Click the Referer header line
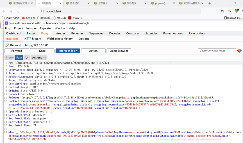This screenshot has height=143, width=243. click(x=112, y=98)
